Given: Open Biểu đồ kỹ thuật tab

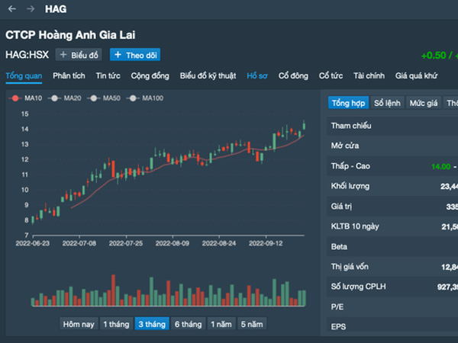Looking at the screenshot, I should [x=208, y=75].
